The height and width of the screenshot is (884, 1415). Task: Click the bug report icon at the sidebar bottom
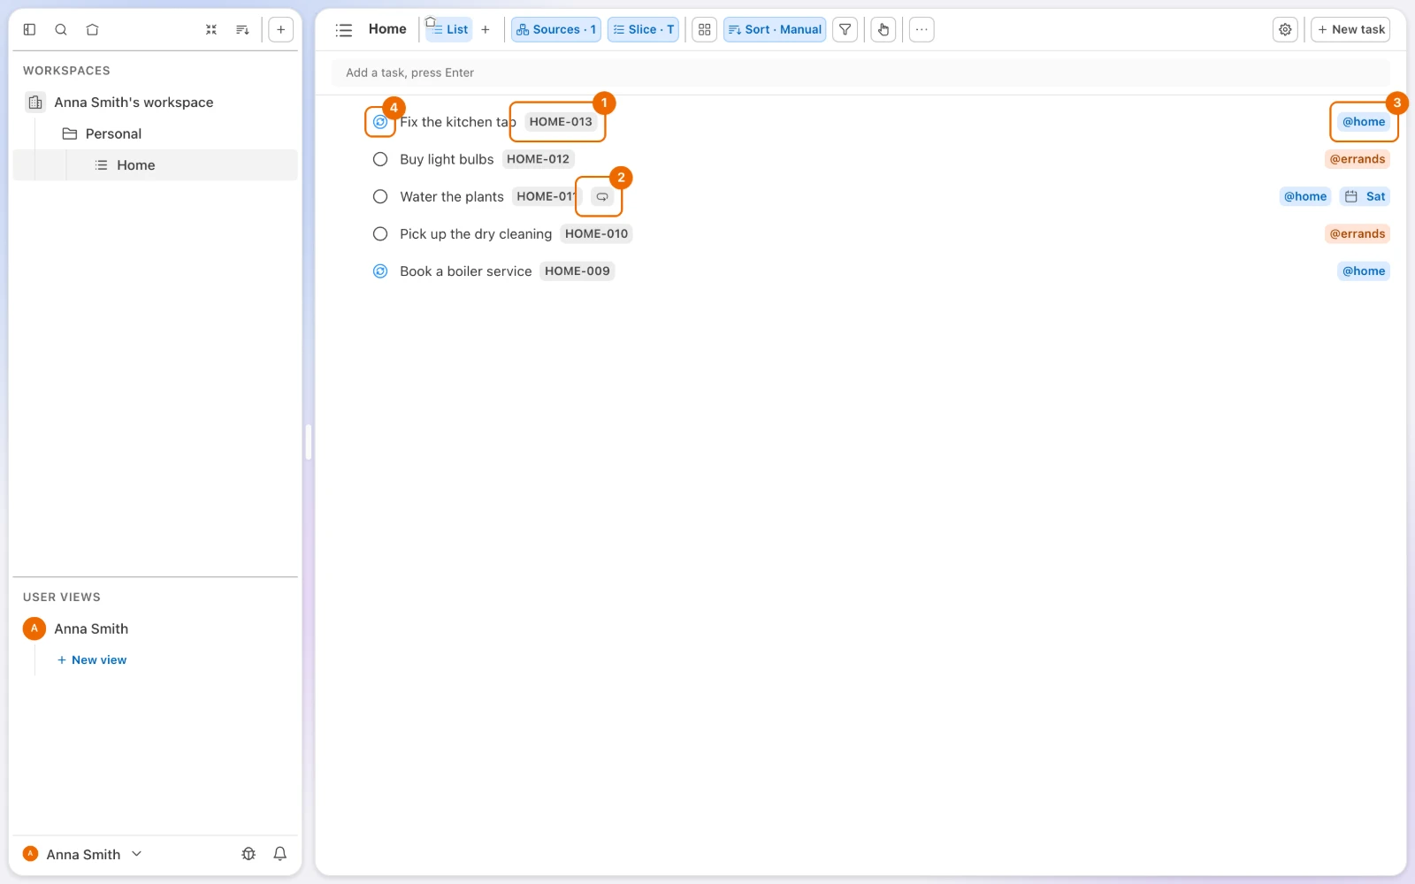[249, 854]
